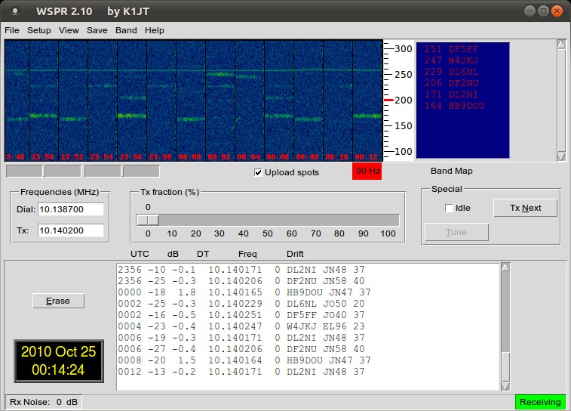Click the Rx Noise 0 dB status

(x=44, y=402)
